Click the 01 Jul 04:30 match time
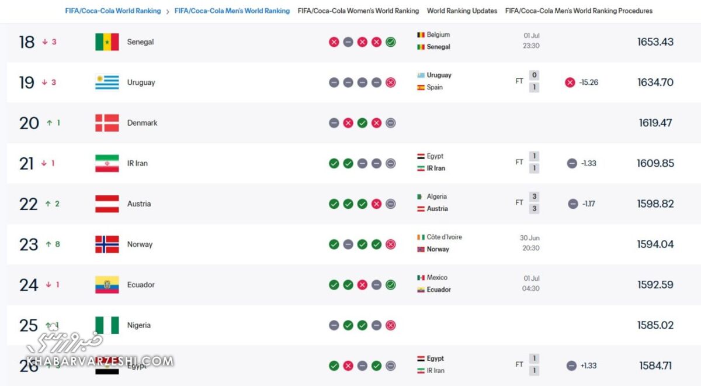 pos(531,284)
